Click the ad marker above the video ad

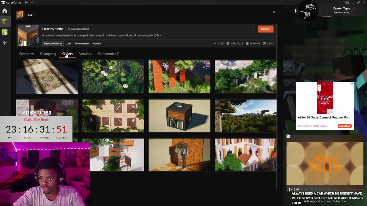[x=288, y=136]
